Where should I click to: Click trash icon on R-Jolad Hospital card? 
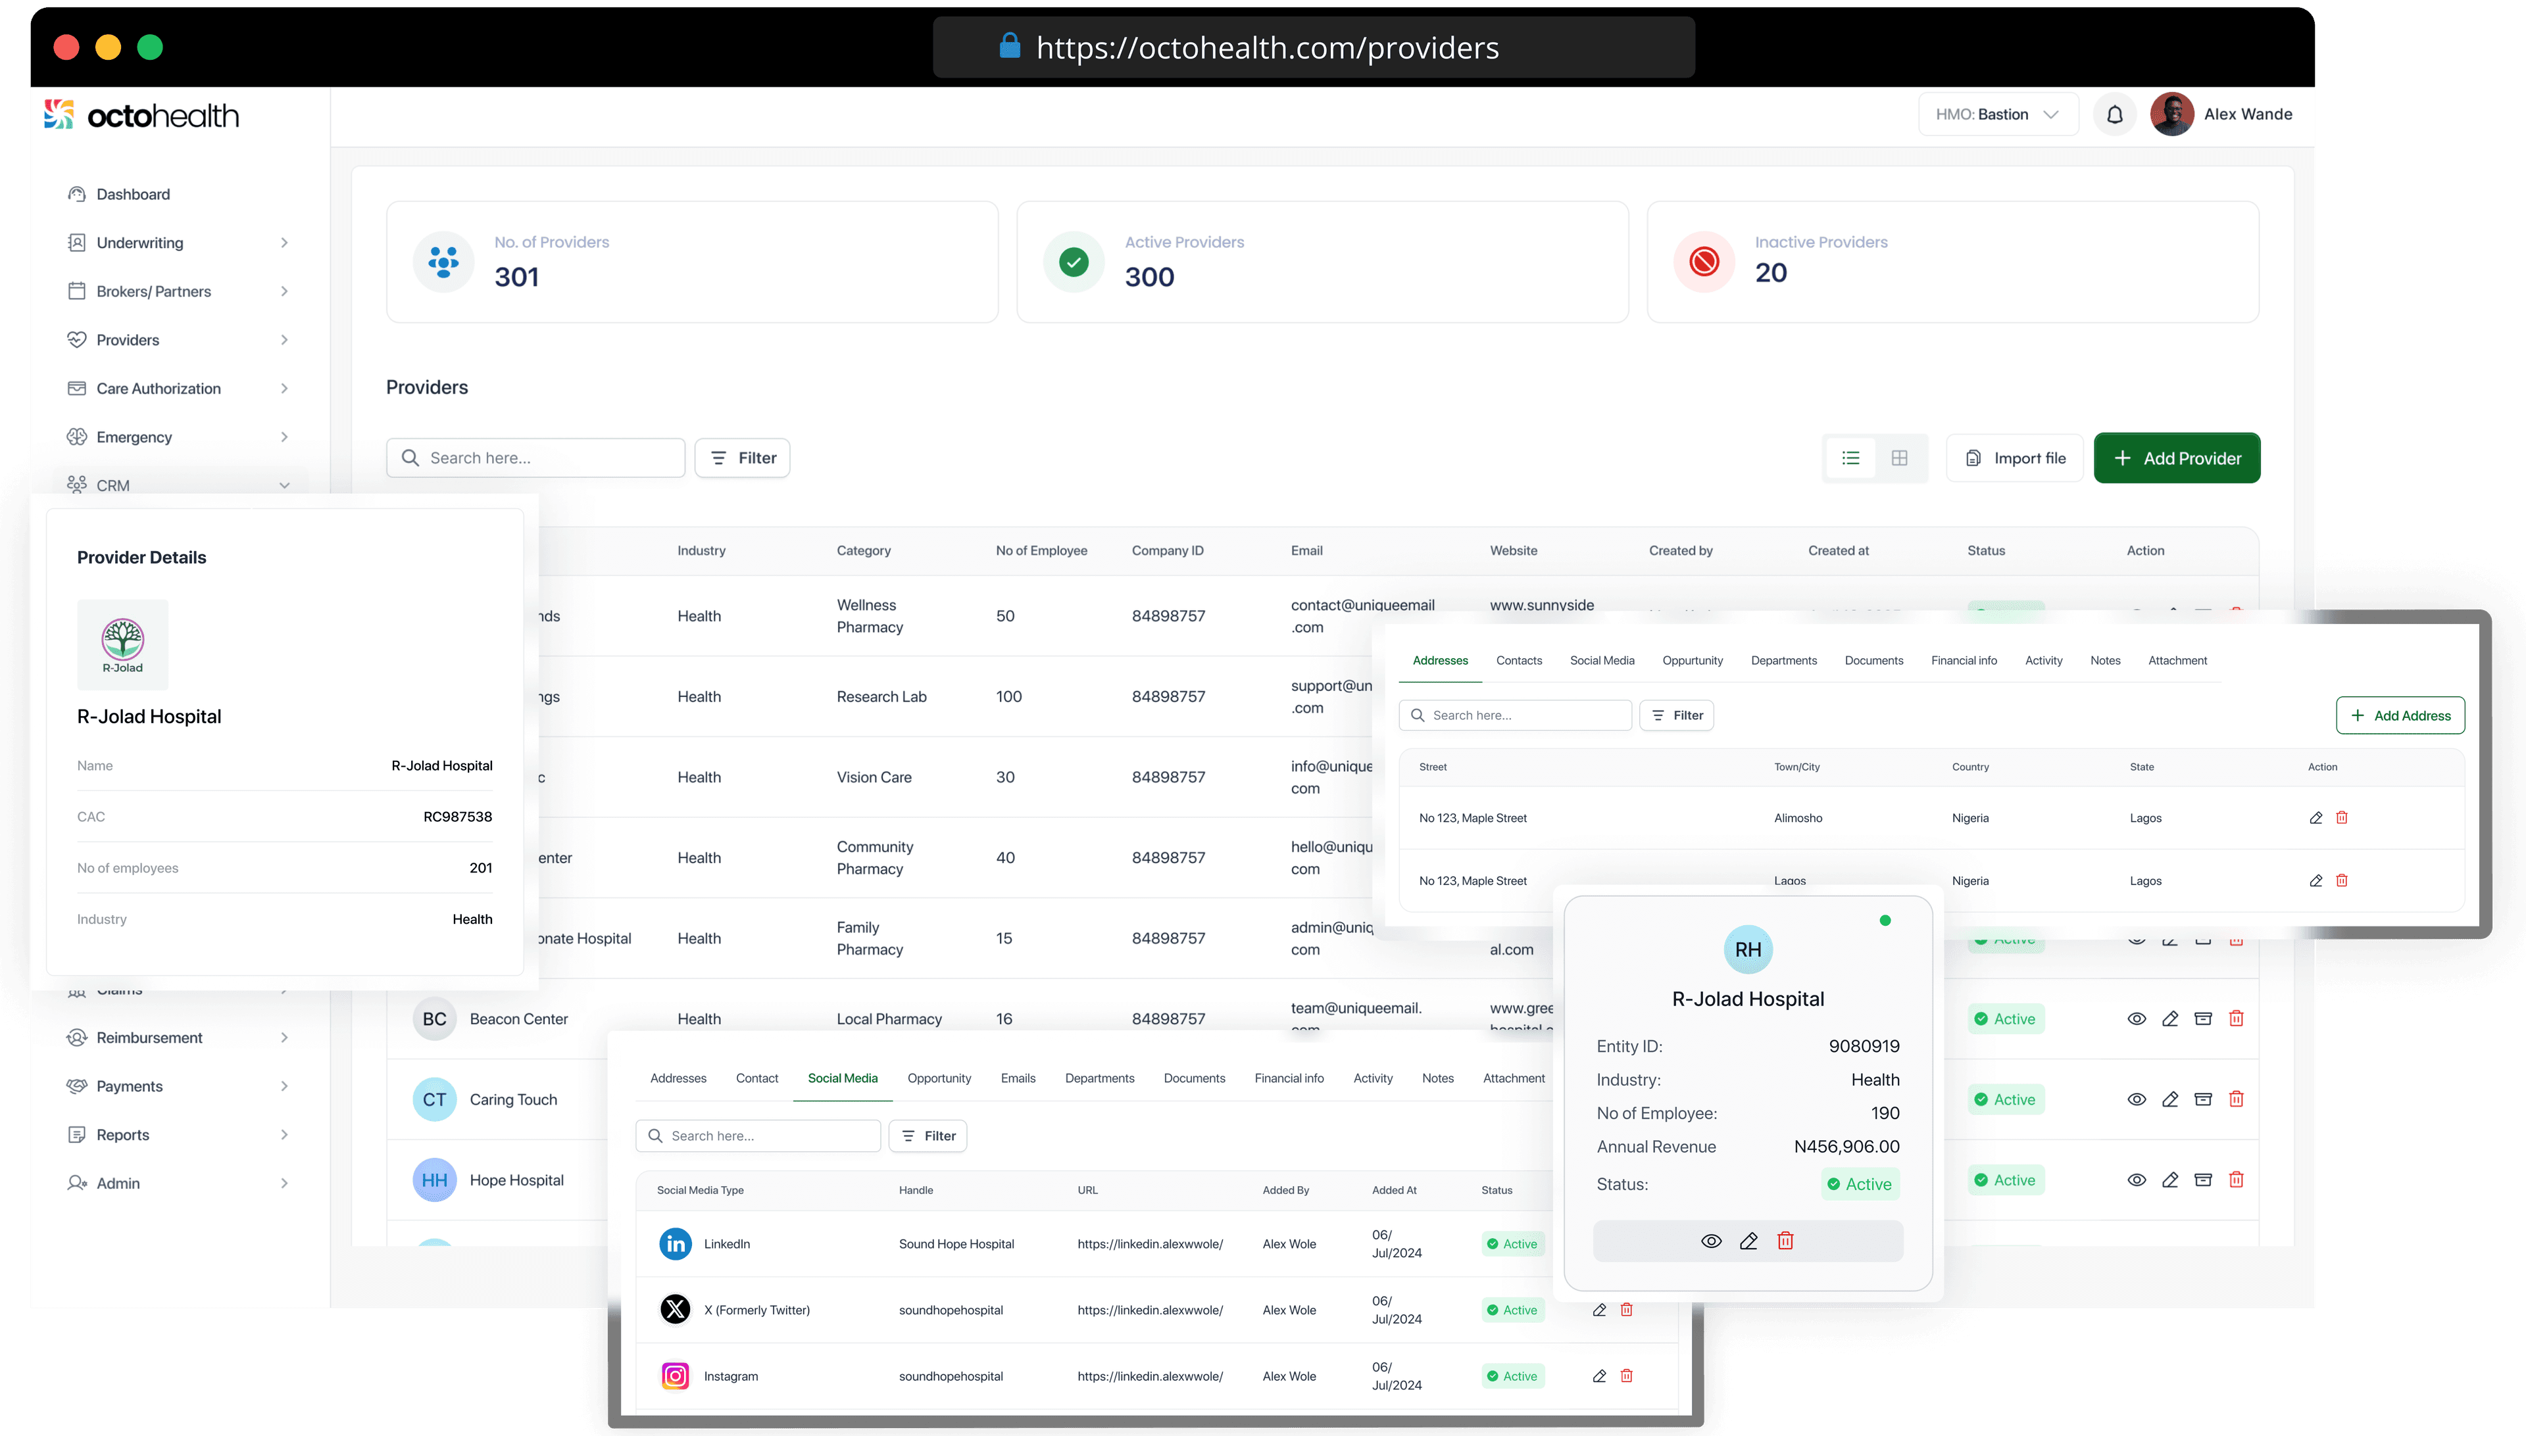[1785, 1241]
